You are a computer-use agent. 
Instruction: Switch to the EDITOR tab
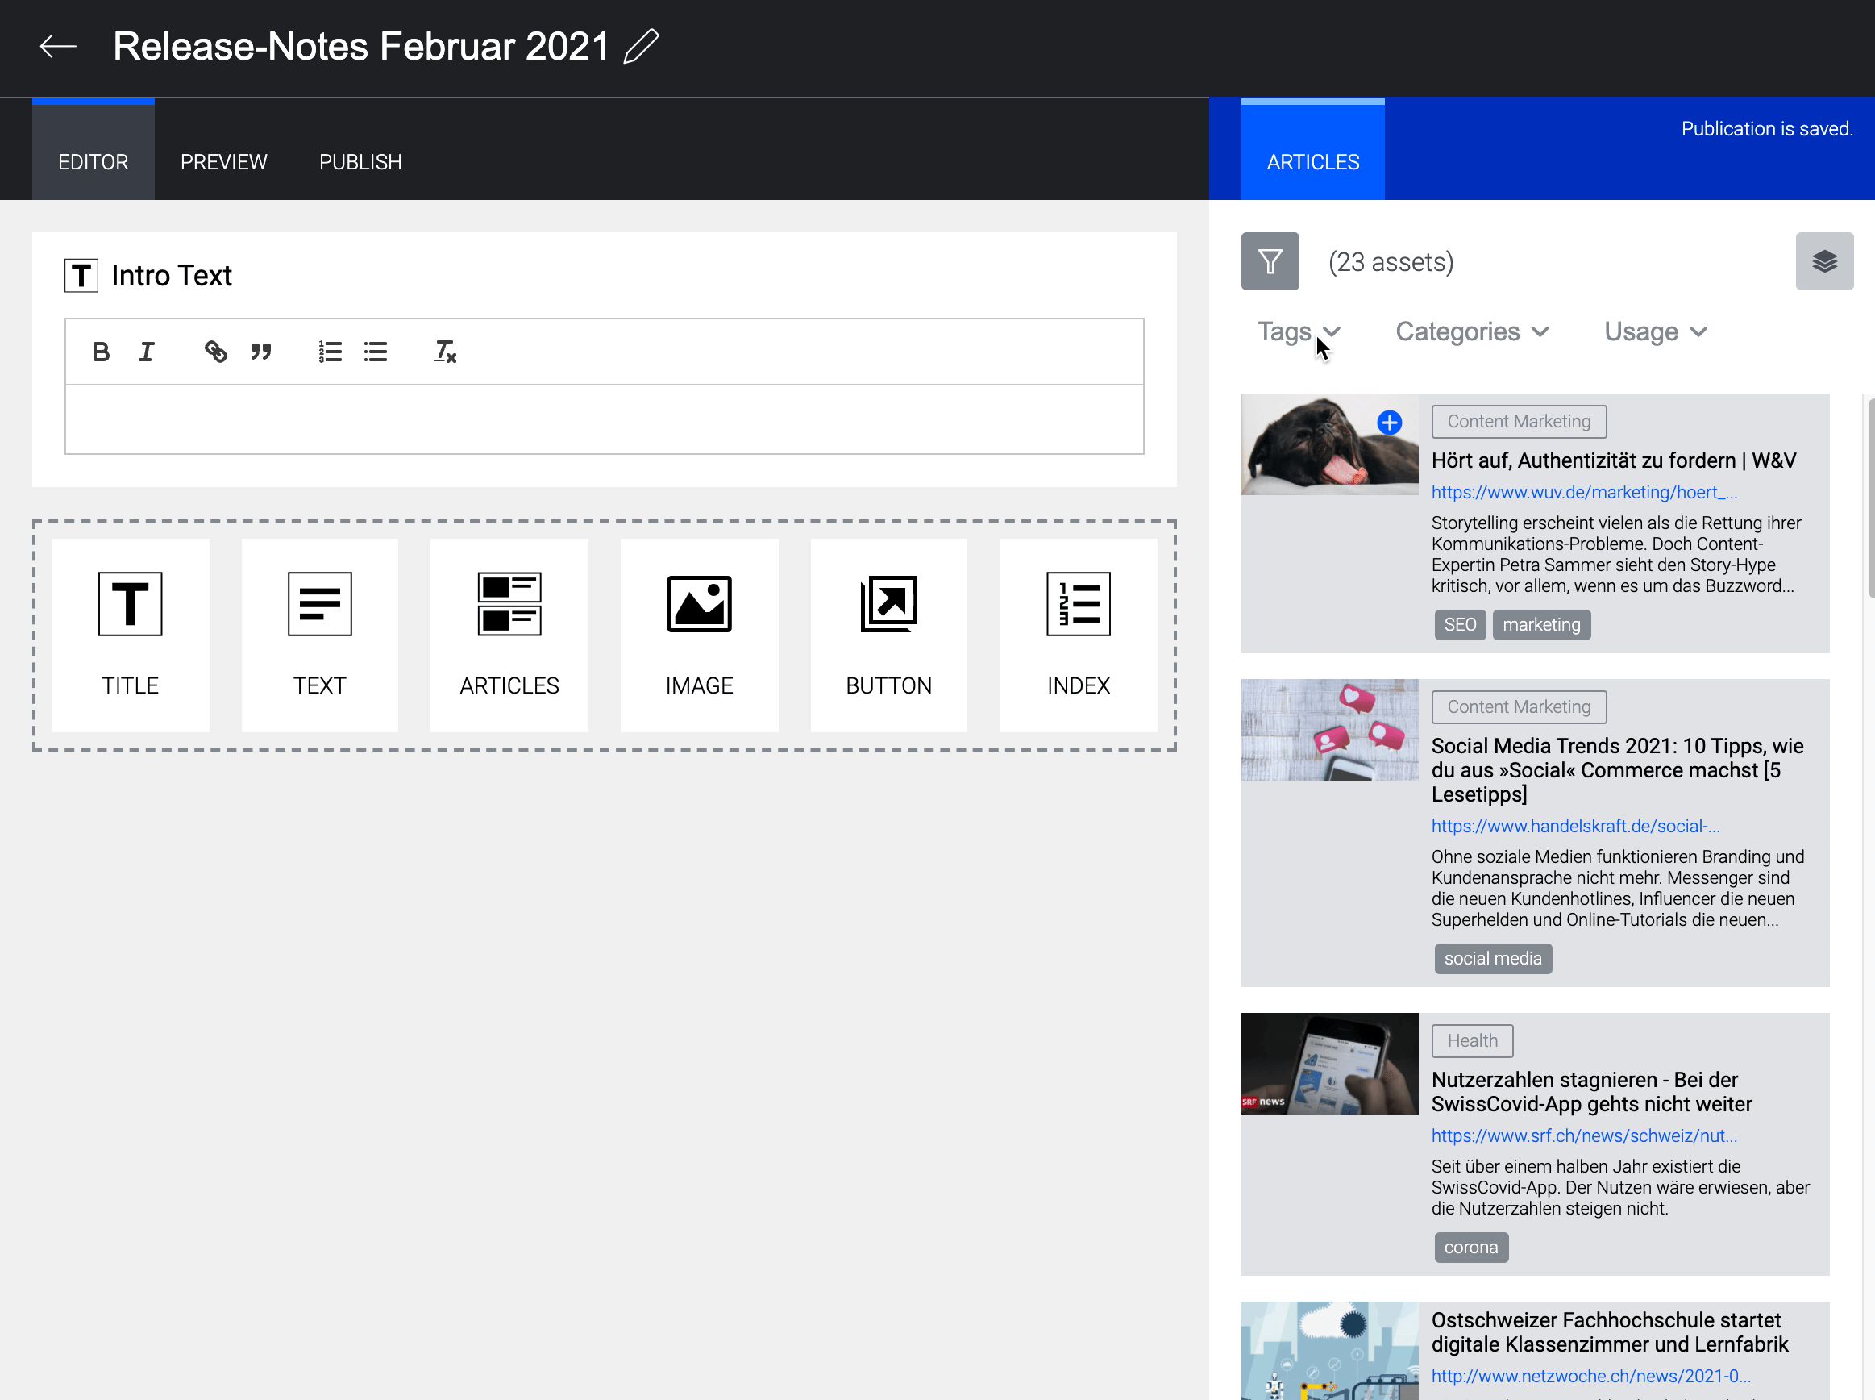click(94, 150)
